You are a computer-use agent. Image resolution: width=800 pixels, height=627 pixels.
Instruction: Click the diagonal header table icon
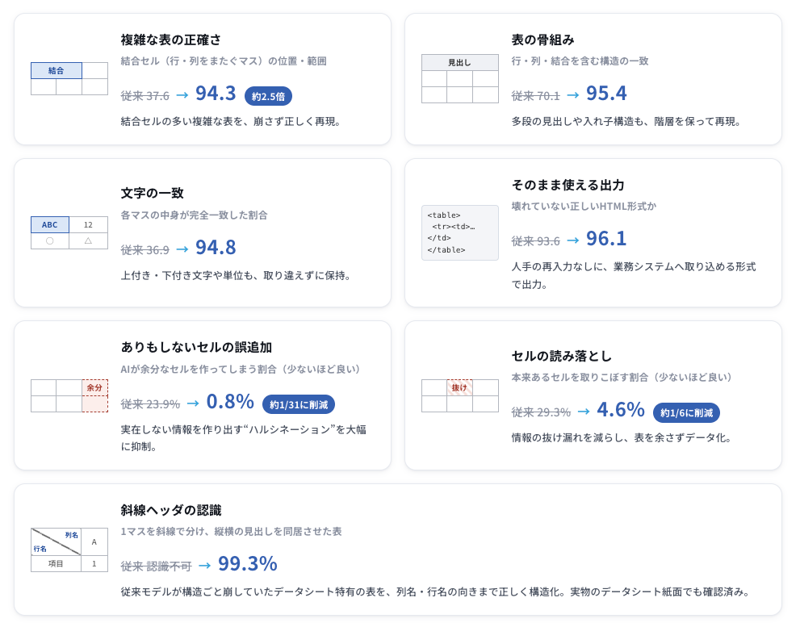tap(69, 550)
